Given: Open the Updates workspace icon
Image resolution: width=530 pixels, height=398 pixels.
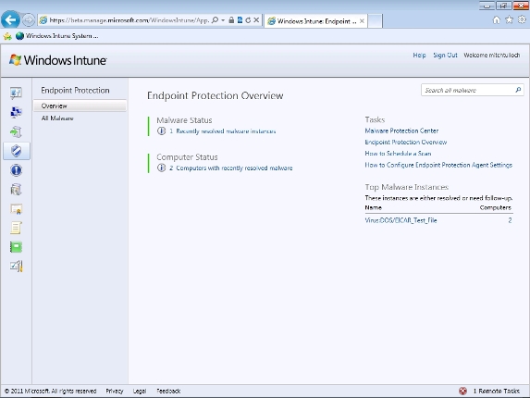Looking at the screenshot, I should tap(16, 131).
